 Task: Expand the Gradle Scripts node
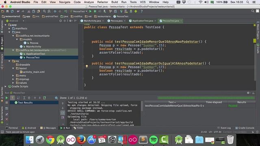coord(6,86)
